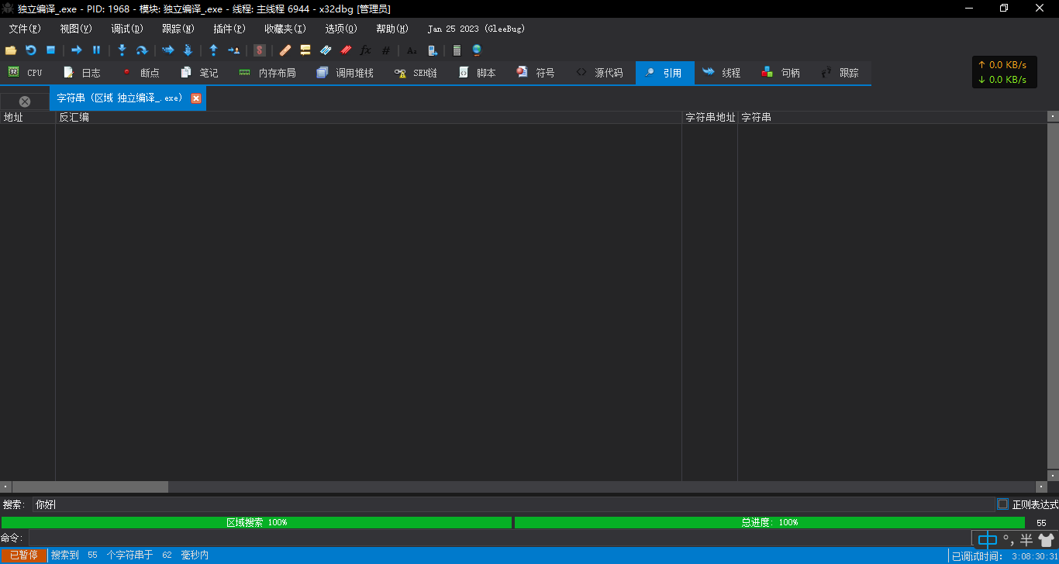This screenshot has width=1059, height=564.
Task: Open the 文件(F) menu
Action: [24, 29]
